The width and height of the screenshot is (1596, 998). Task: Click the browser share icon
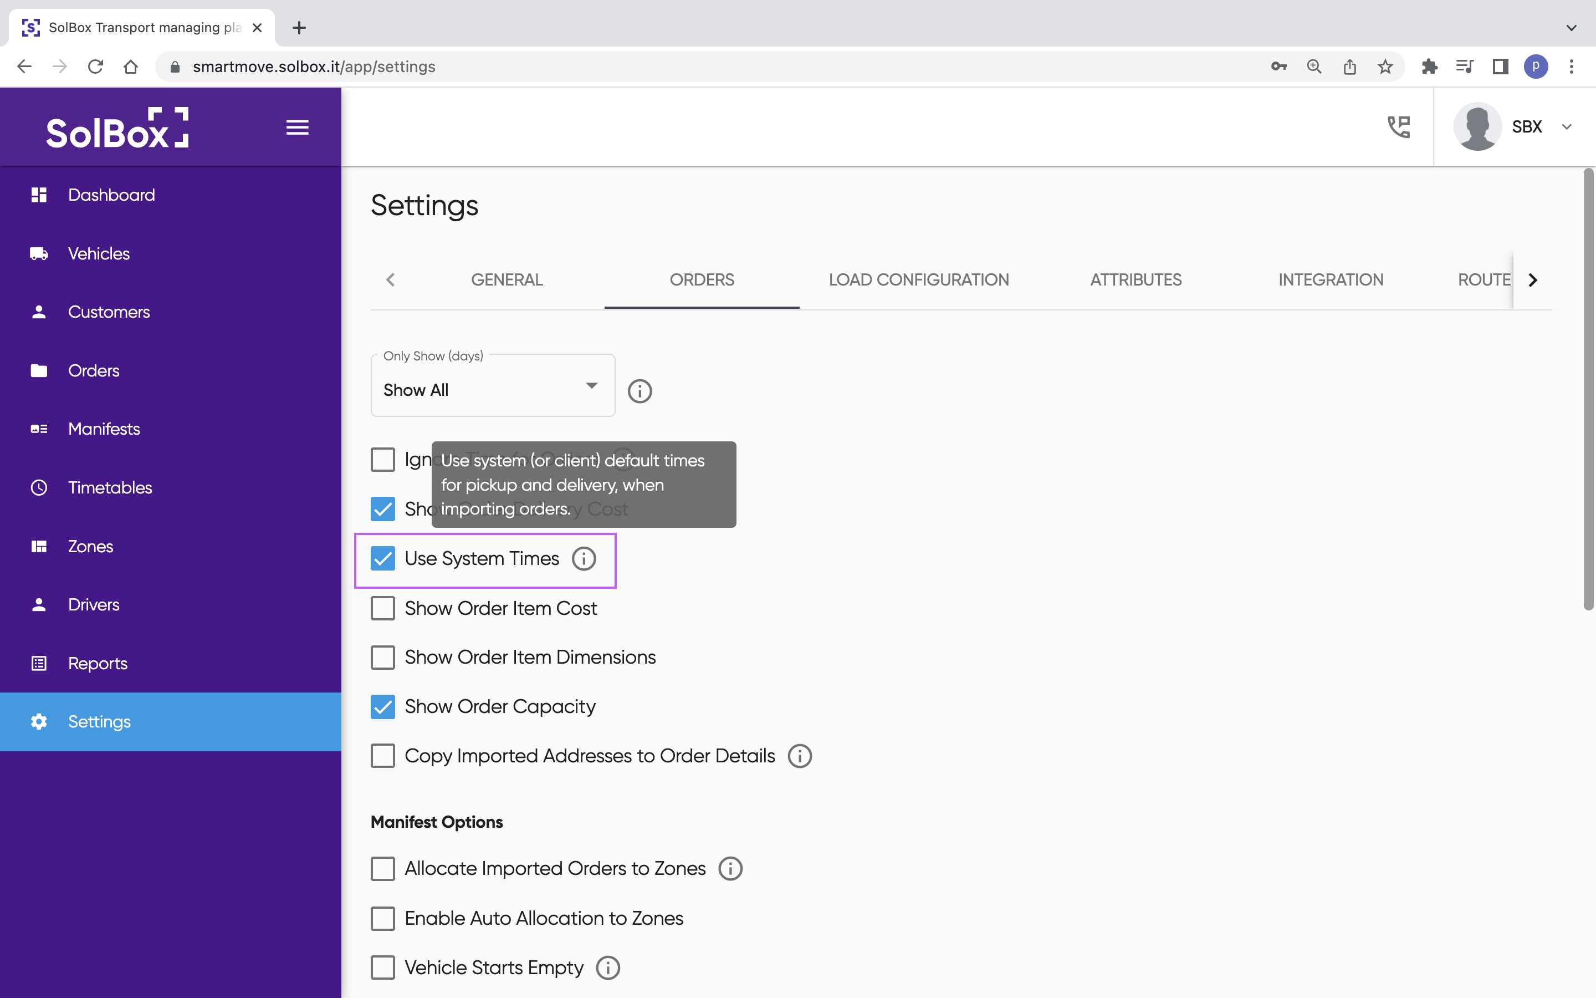pyautogui.click(x=1349, y=67)
